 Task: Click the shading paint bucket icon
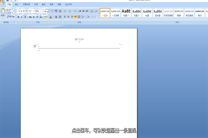[x=88, y=17]
